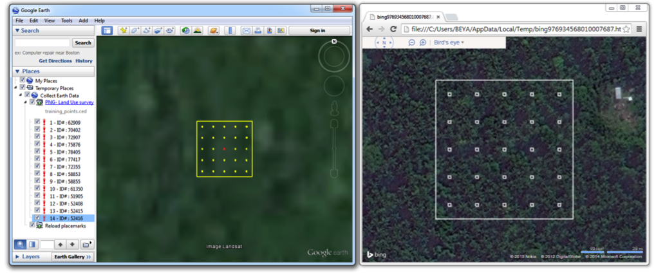This screenshot has width=656, height=273.
Task: Click the Email envelope icon in Google Earth
Action: pos(247,30)
